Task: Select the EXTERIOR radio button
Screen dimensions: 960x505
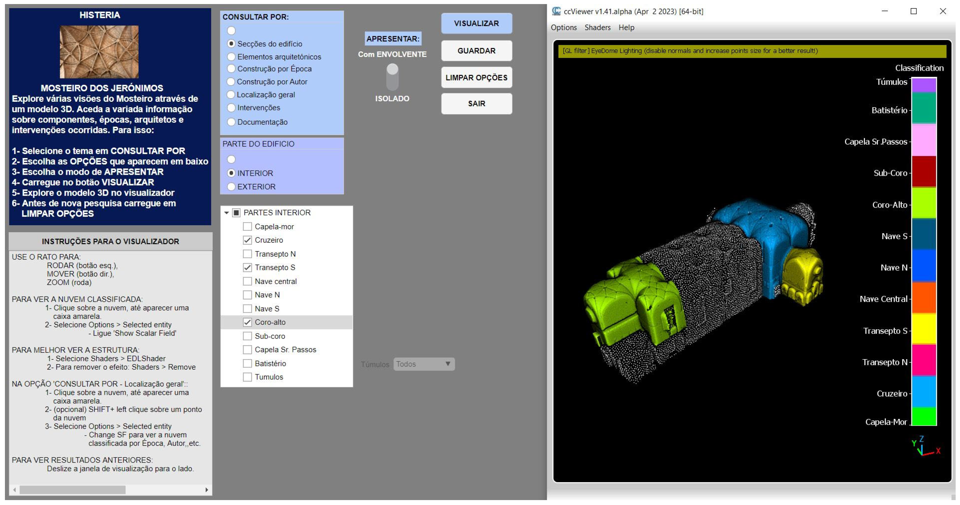Action: (x=231, y=186)
